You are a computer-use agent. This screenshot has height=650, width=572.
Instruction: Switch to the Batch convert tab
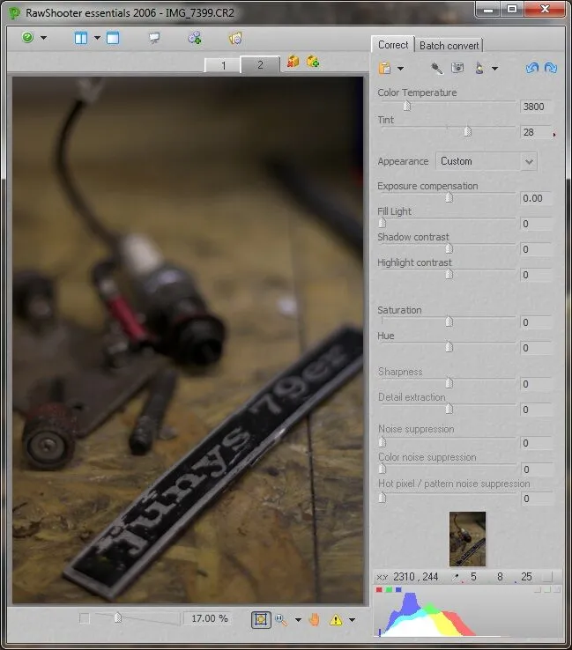pos(449,46)
